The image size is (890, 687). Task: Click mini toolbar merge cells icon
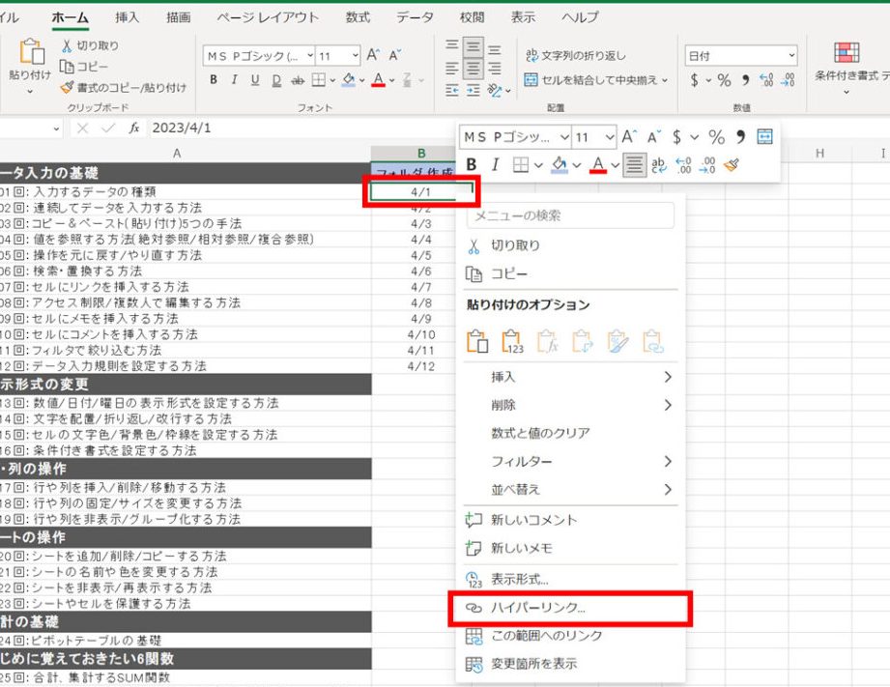click(x=764, y=137)
